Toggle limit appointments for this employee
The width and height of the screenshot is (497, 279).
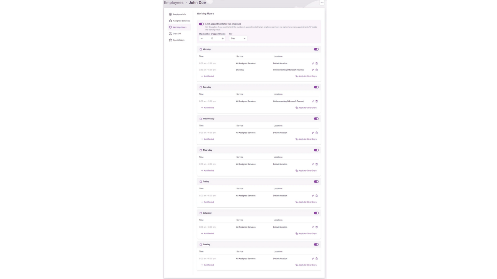pos(201,24)
